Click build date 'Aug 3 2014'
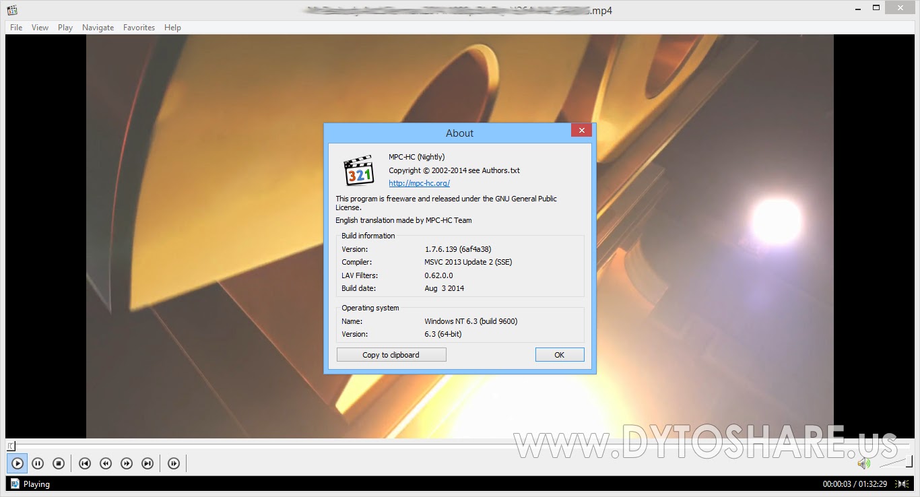The width and height of the screenshot is (920, 497). click(444, 288)
